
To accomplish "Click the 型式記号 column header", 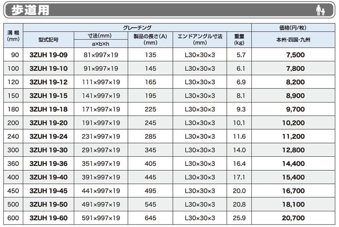I will click(x=48, y=40).
